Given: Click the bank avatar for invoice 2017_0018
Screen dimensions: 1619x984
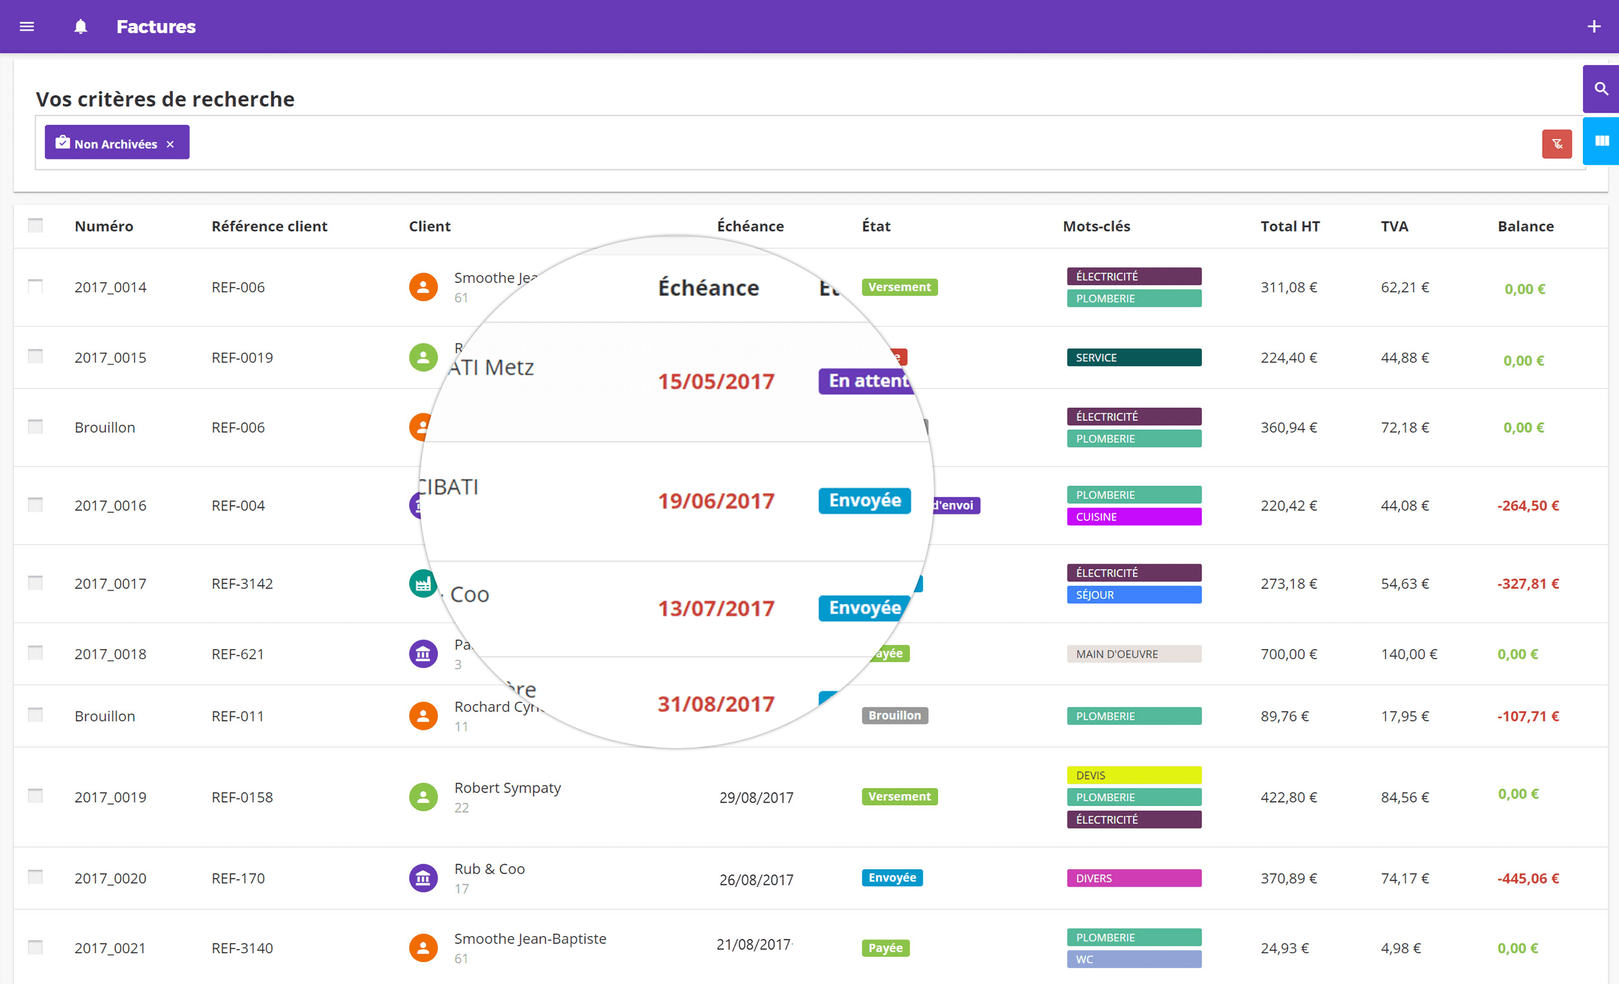Looking at the screenshot, I should [423, 653].
